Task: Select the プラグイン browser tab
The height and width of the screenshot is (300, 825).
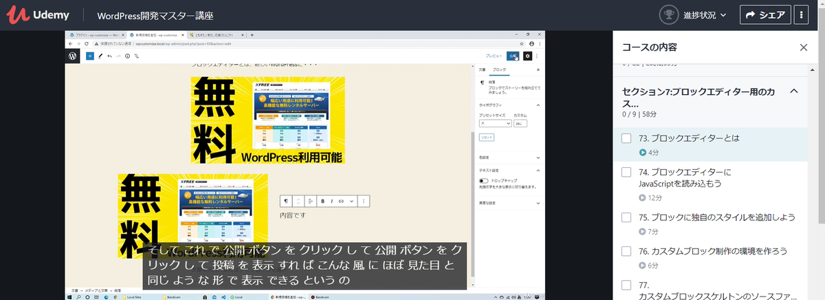Action: point(96,34)
